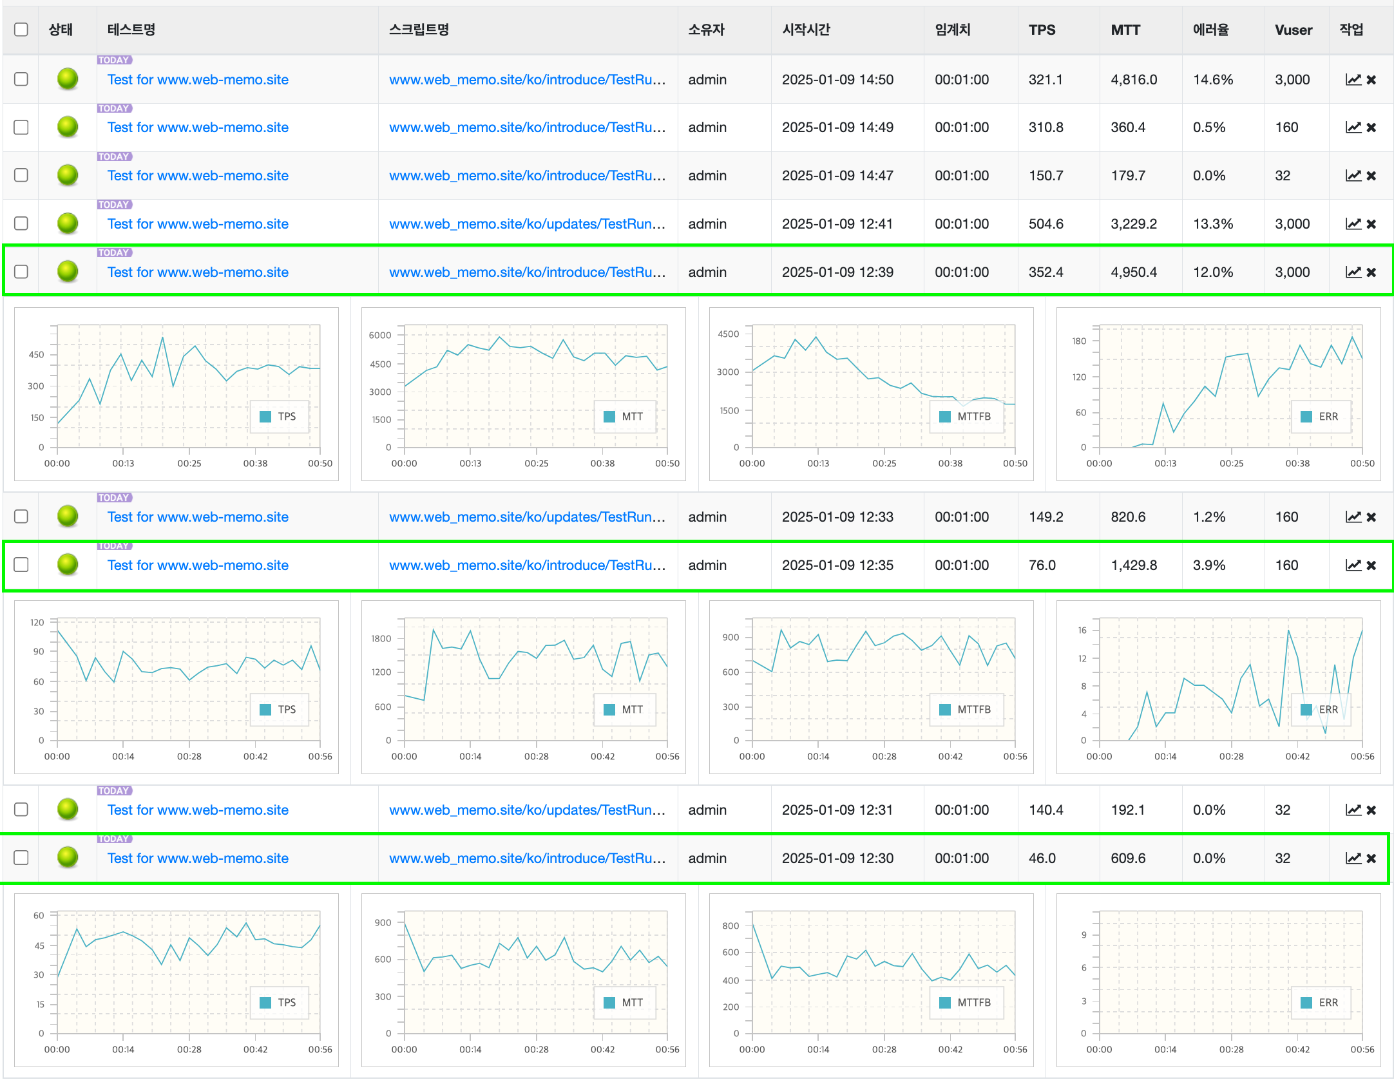Click green status ball of 12:30 test
1394x1091 pixels.
68,857
